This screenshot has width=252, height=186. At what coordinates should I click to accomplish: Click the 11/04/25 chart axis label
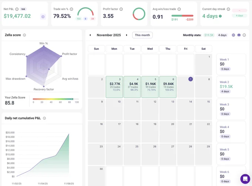tap(43, 183)
